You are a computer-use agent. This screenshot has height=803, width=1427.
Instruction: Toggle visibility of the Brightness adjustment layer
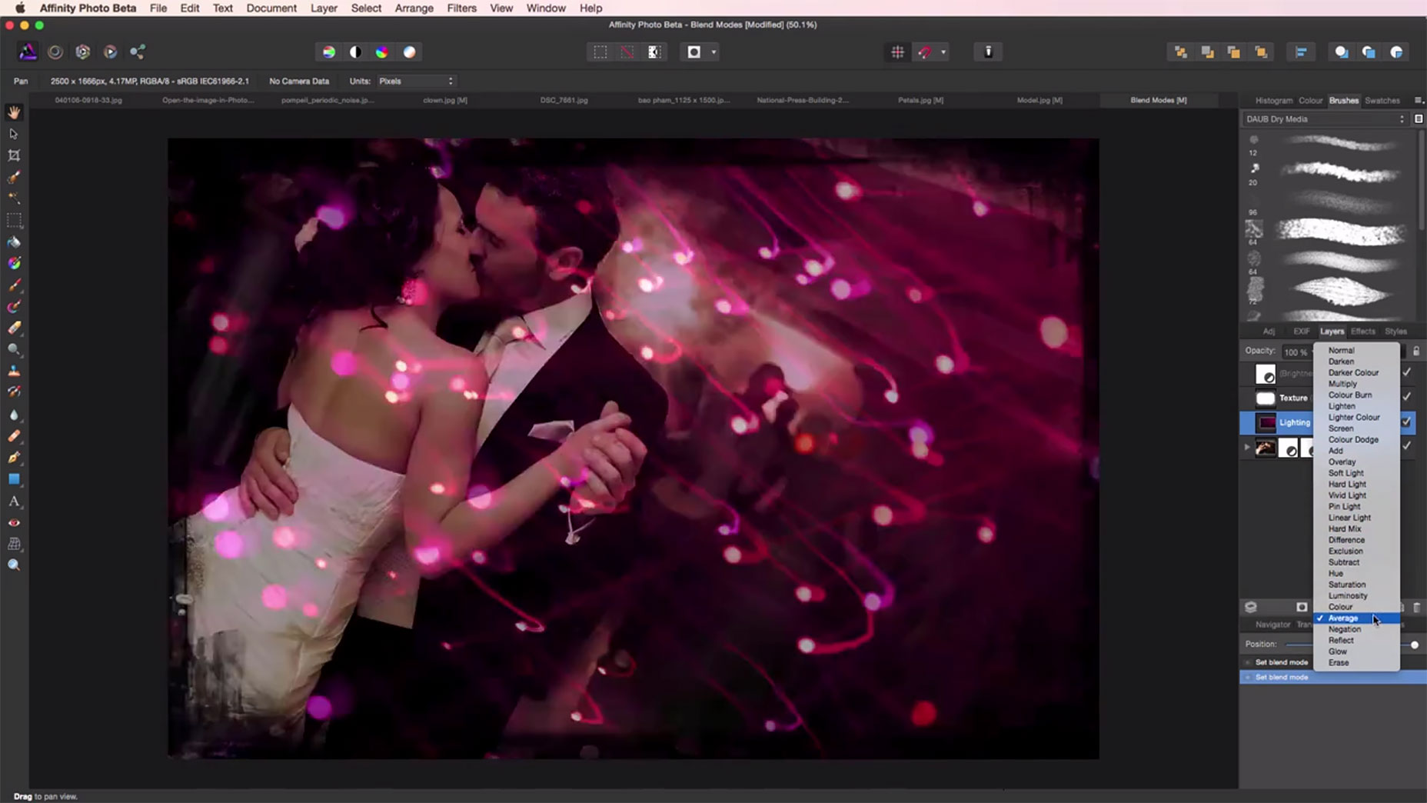point(1407,372)
